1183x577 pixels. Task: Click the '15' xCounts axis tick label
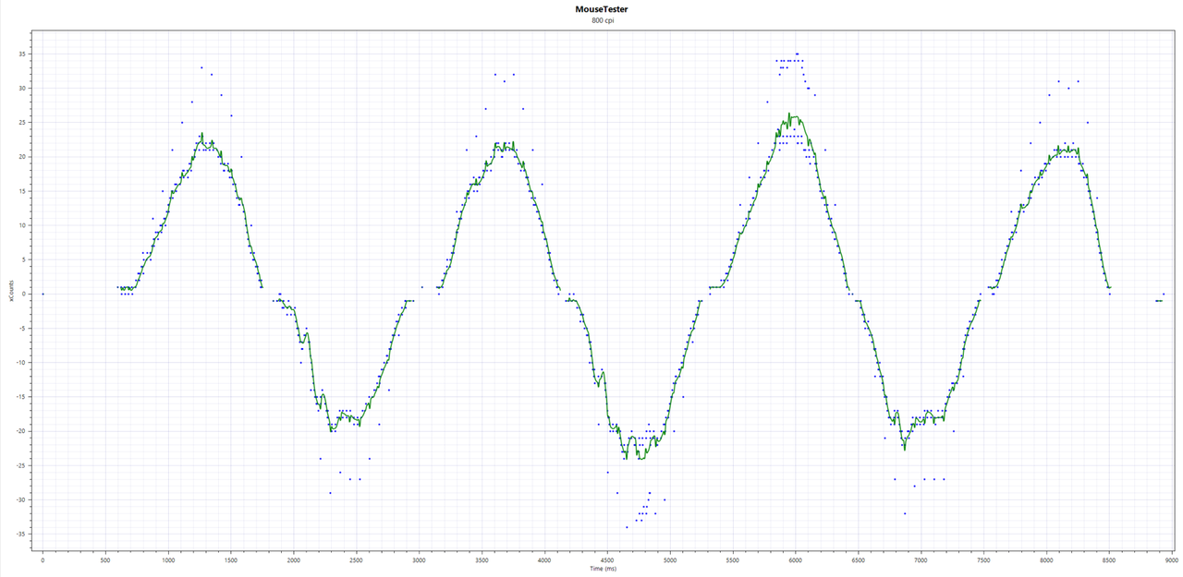(x=20, y=191)
